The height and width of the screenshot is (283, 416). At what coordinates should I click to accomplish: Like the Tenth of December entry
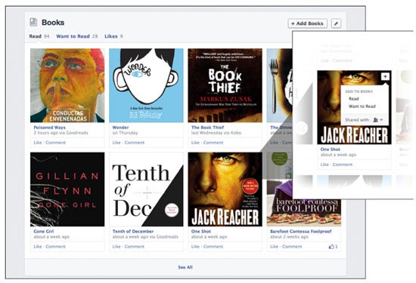[x=116, y=247]
